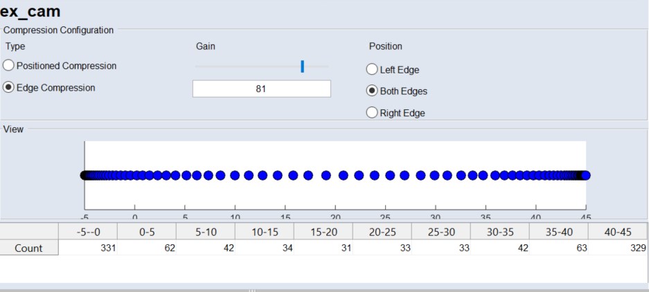Choose the Both Edges position option
This screenshot has height=292, width=649.
coord(372,91)
